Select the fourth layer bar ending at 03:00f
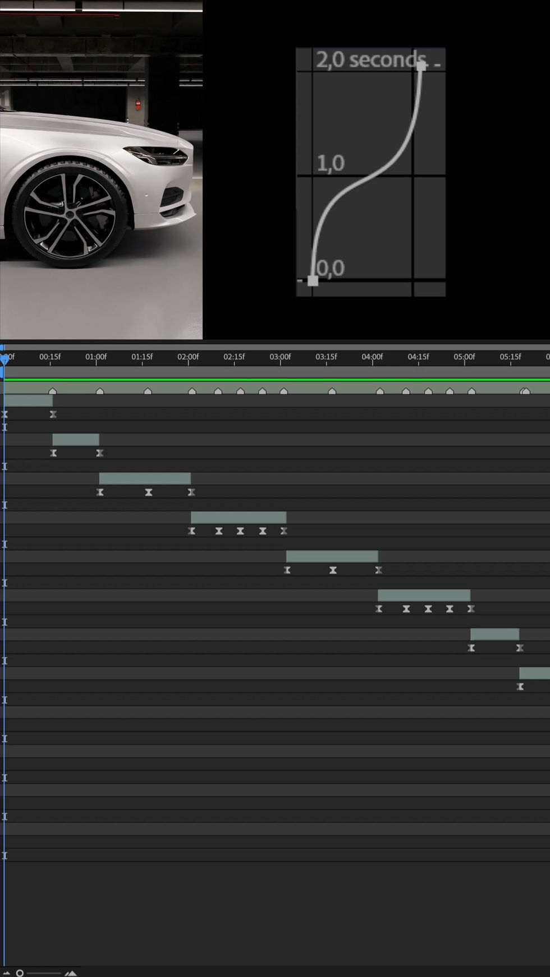This screenshot has height=977, width=550. point(239,517)
